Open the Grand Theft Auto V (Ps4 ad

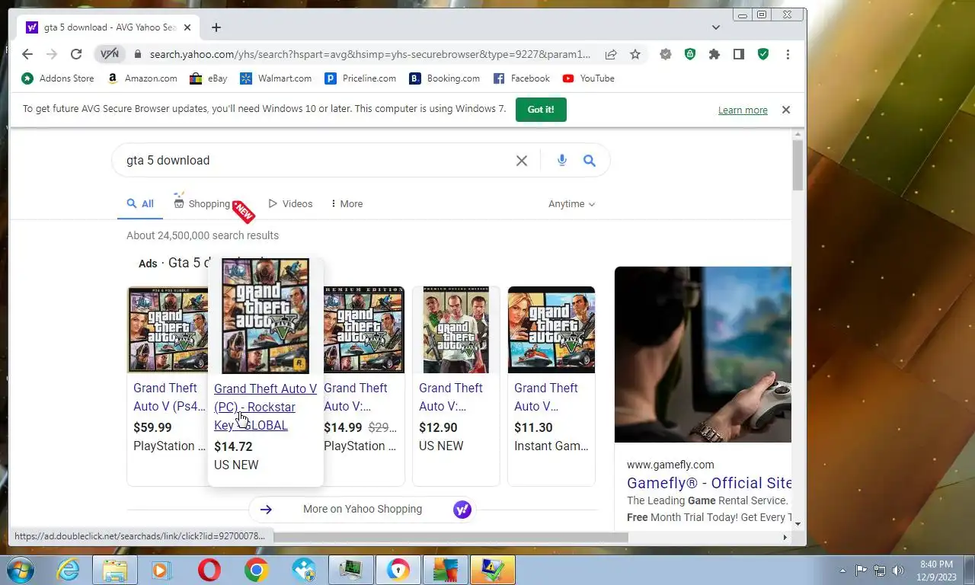[168, 397]
